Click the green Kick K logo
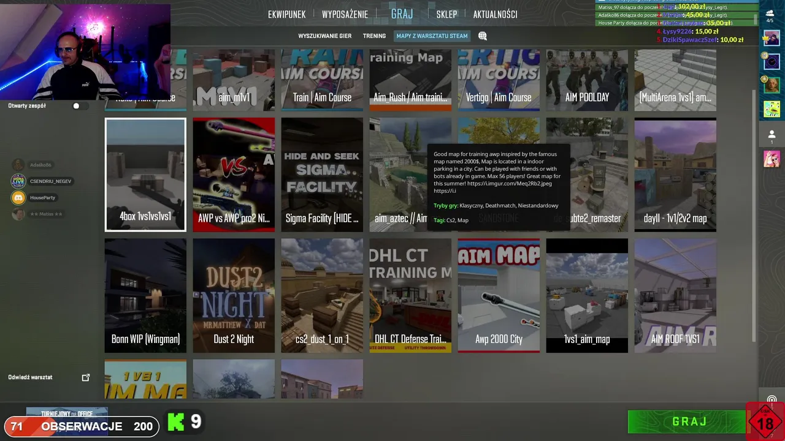The height and width of the screenshot is (441, 785). pyautogui.click(x=176, y=422)
